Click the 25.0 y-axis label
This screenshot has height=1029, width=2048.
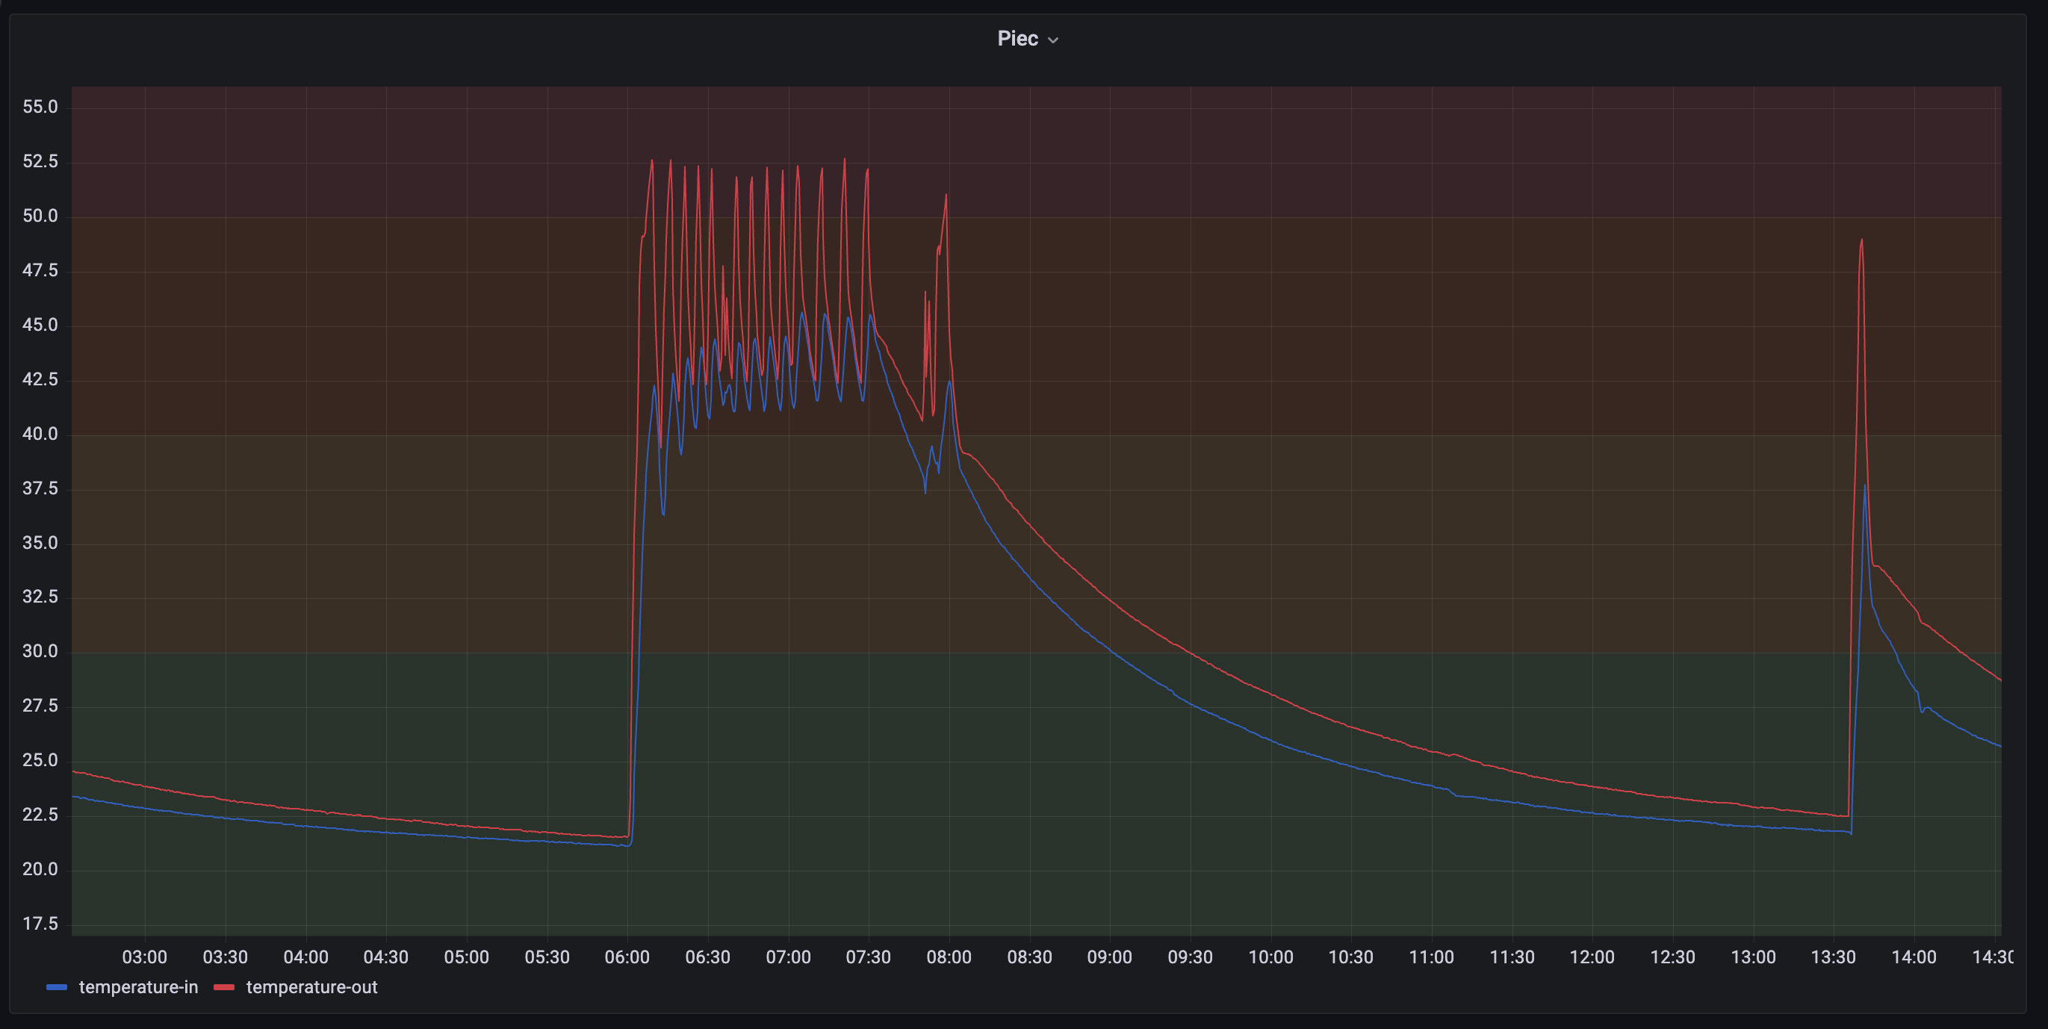pos(40,760)
